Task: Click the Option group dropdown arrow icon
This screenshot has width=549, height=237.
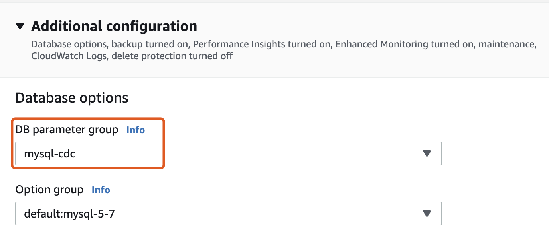Action: (x=427, y=214)
